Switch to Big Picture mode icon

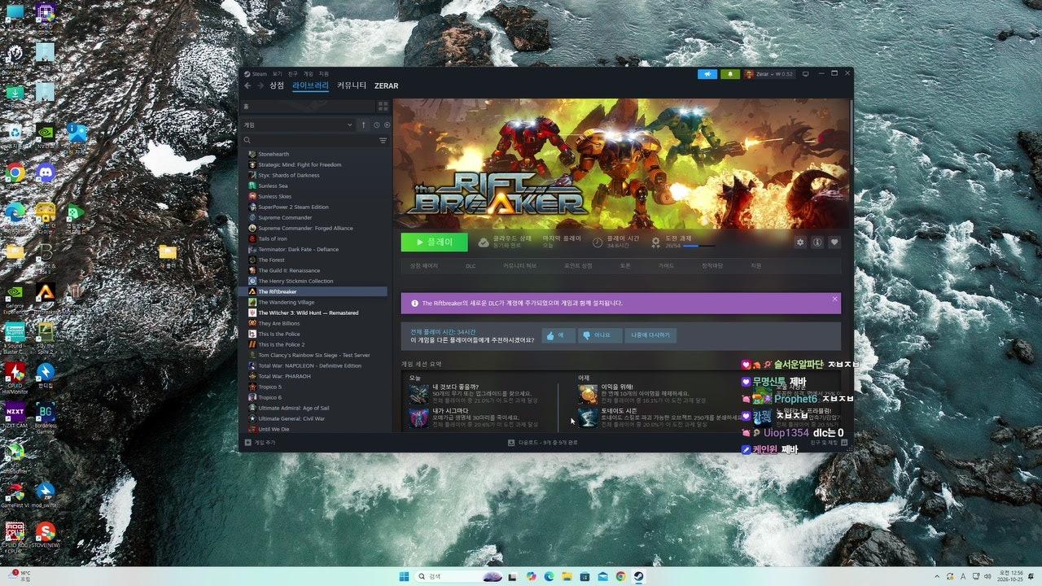click(x=805, y=74)
